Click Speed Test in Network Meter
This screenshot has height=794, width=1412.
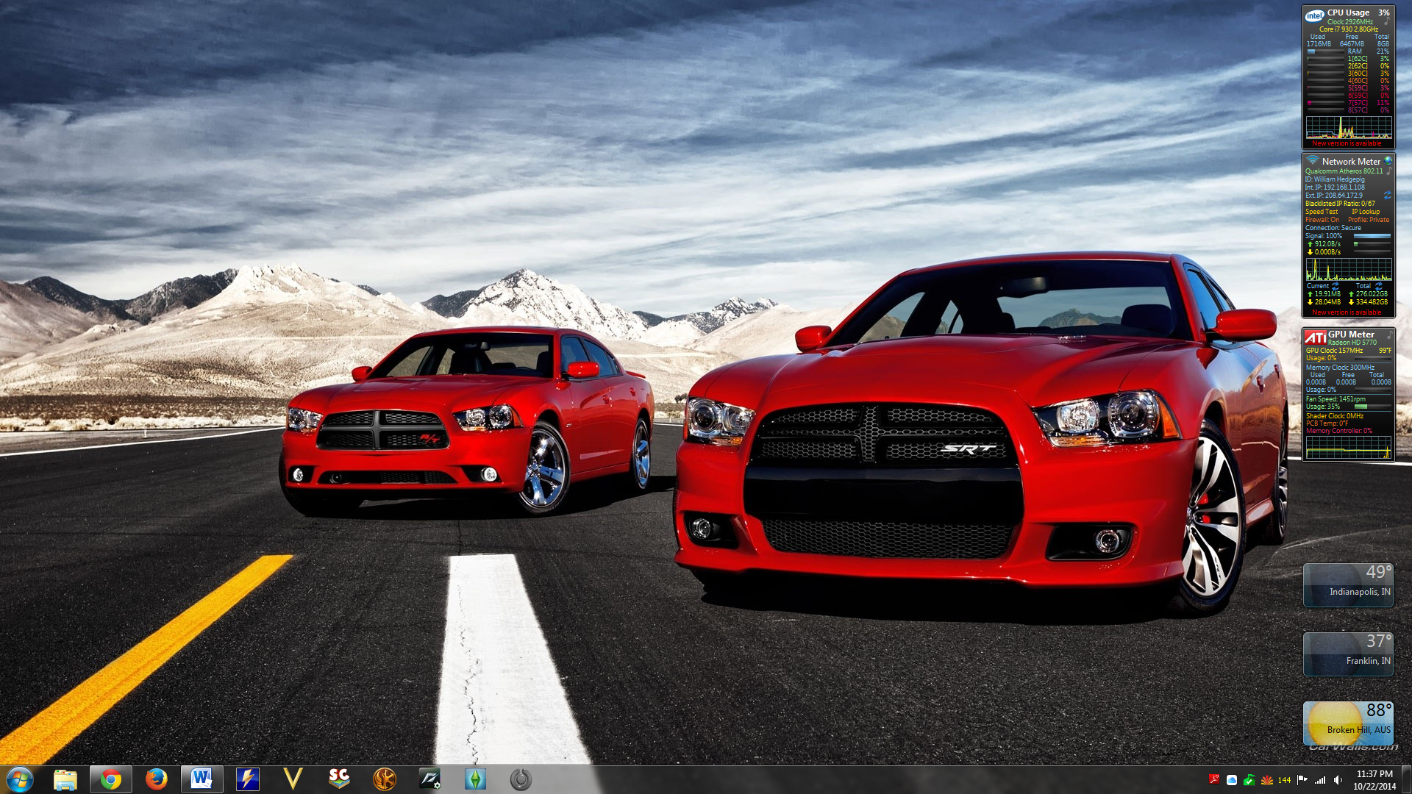click(x=1322, y=212)
